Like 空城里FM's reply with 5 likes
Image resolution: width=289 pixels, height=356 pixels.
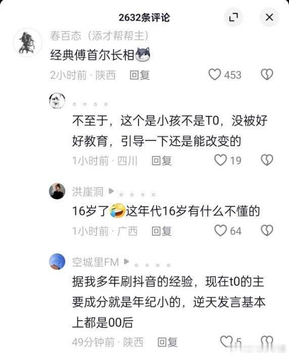click(x=226, y=341)
